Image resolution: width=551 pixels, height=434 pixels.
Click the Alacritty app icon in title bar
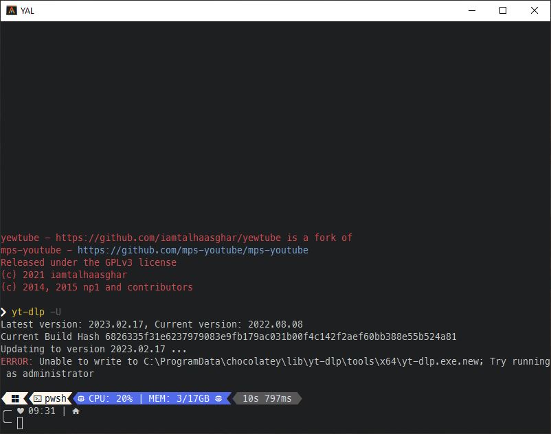11,11
